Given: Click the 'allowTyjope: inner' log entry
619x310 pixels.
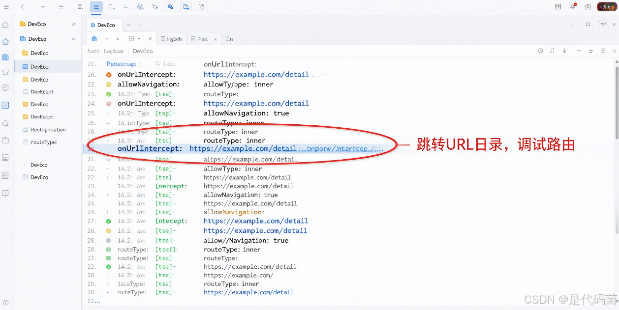Looking at the screenshot, I should (239, 85).
